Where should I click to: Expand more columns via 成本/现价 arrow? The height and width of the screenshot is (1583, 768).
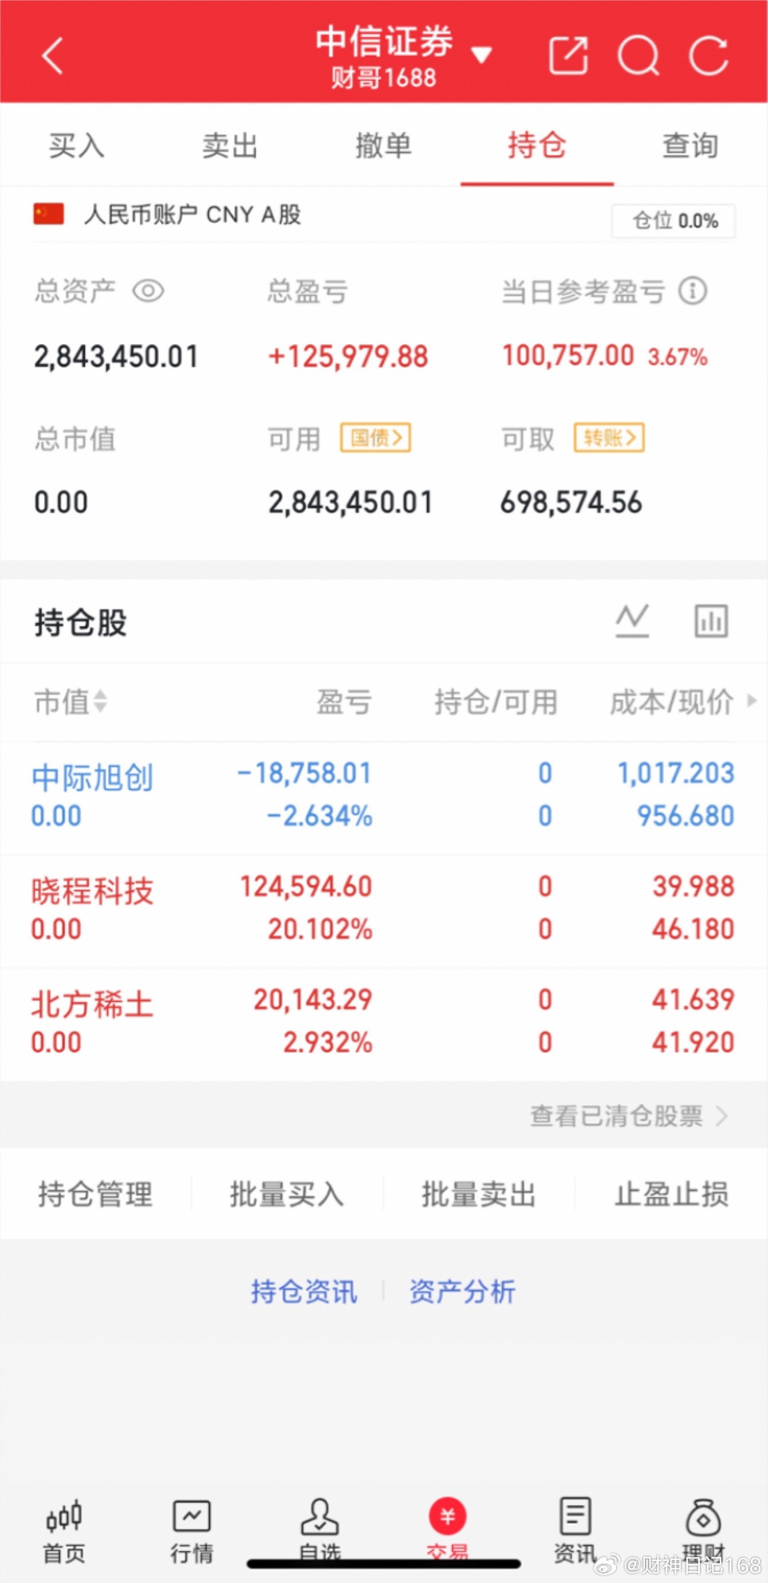(x=751, y=701)
